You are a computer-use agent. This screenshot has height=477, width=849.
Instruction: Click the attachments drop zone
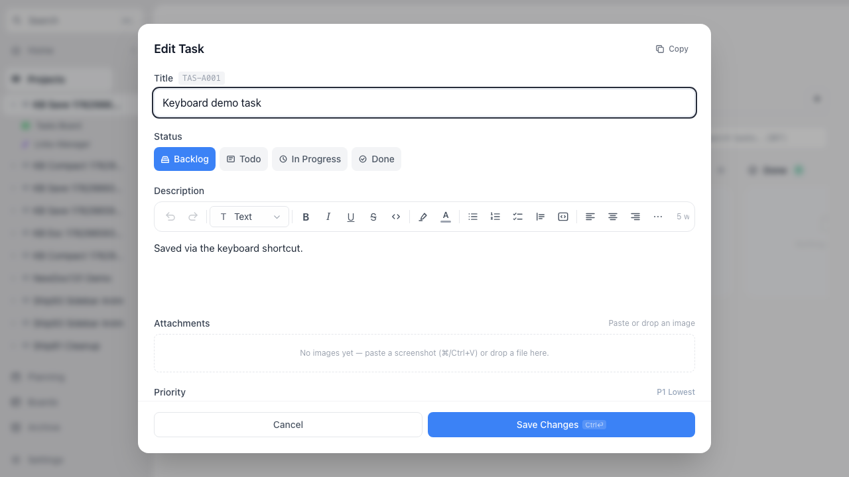pyautogui.click(x=424, y=353)
